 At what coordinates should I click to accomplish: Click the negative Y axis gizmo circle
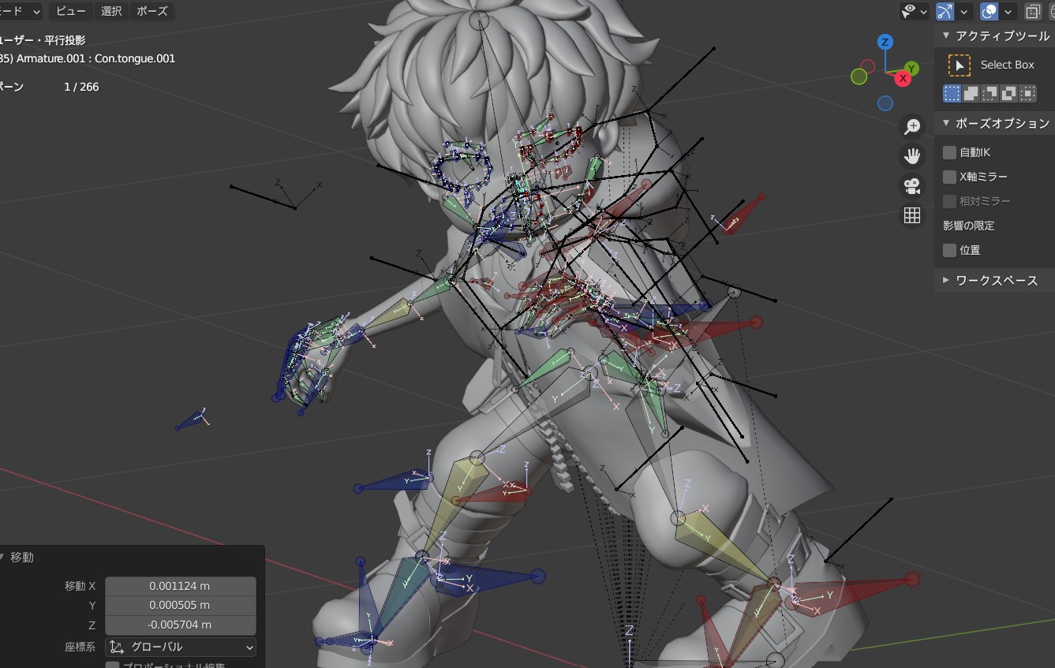point(859,77)
